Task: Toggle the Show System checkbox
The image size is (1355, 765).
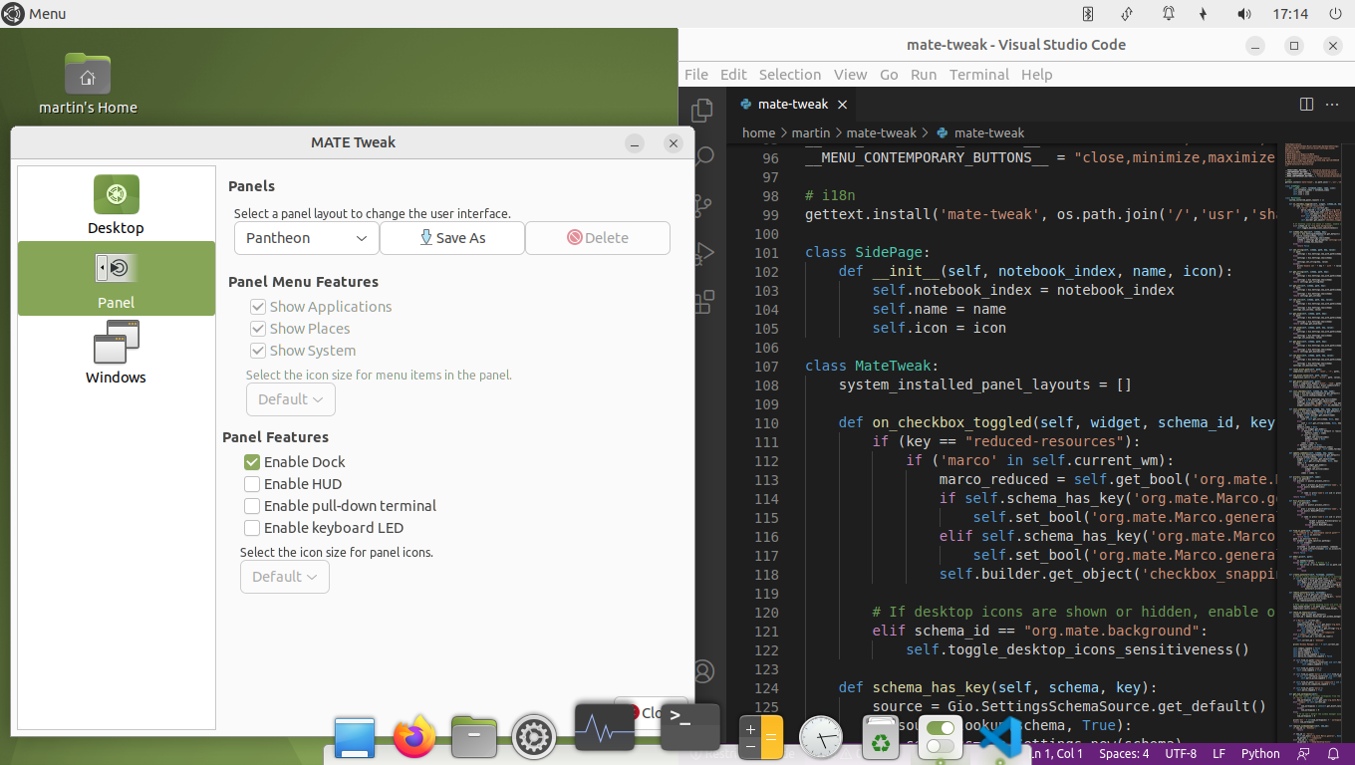Action: pyautogui.click(x=258, y=351)
